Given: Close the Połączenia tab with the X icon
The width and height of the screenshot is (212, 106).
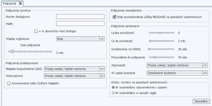Looking at the screenshot, I should tap(20, 4).
